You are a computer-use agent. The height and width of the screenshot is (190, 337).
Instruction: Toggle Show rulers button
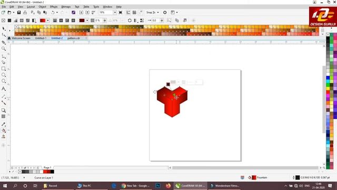click(x=128, y=13)
